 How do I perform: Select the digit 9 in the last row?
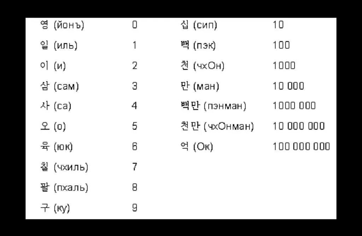[x=135, y=208]
